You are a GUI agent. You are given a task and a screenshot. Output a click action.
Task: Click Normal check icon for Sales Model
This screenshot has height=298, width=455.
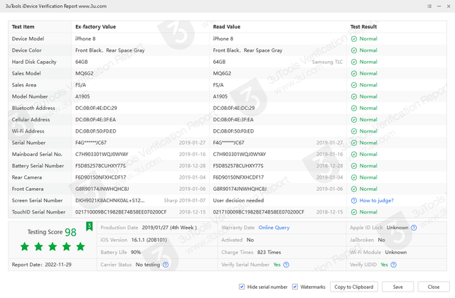click(x=354, y=74)
